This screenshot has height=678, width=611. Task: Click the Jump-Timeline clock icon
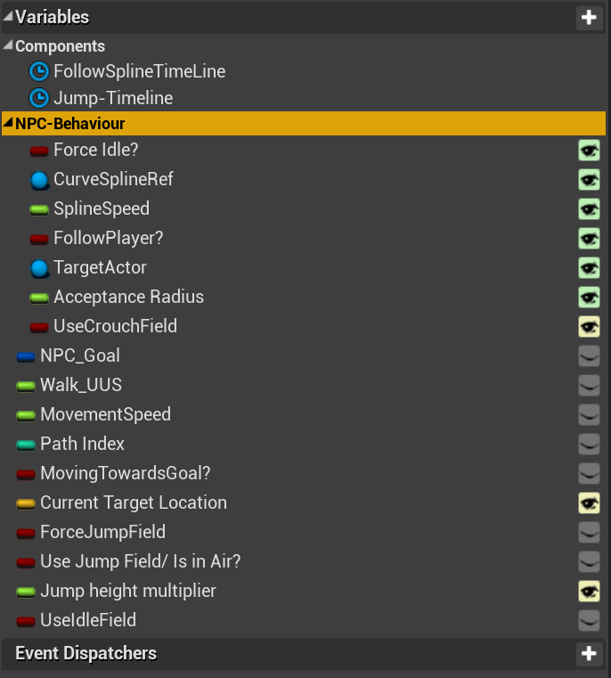(39, 98)
